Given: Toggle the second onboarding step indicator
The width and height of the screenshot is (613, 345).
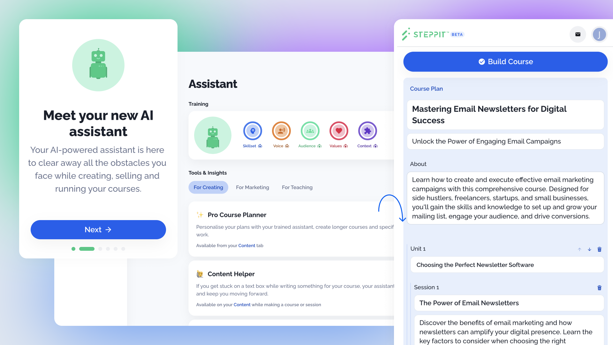Looking at the screenshot, I should coord(87,249).
